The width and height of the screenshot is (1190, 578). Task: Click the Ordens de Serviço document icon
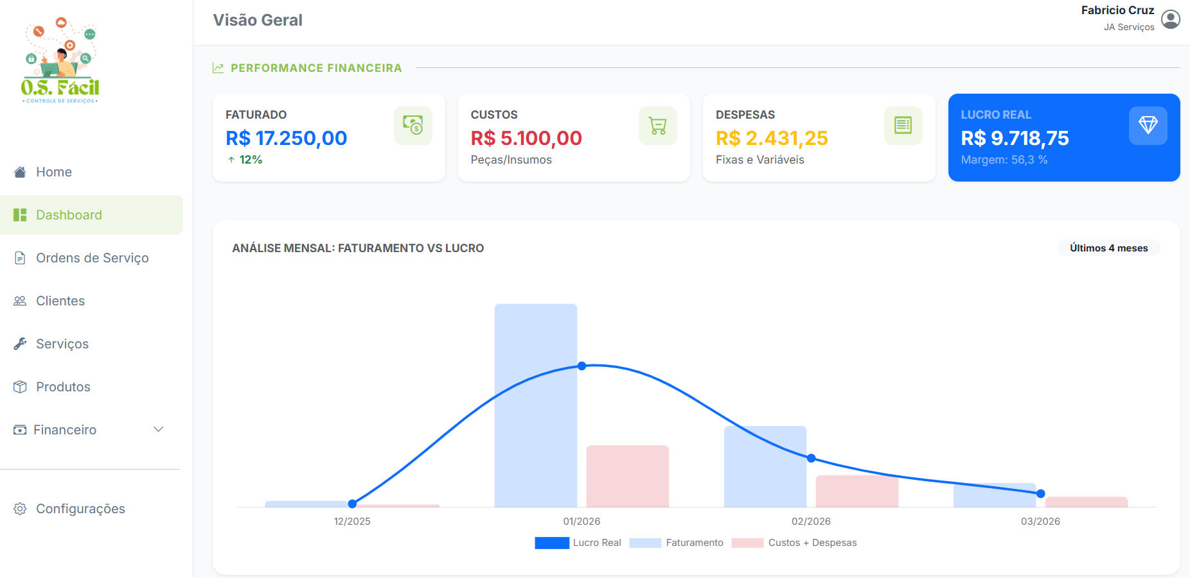tap(19, 257)
